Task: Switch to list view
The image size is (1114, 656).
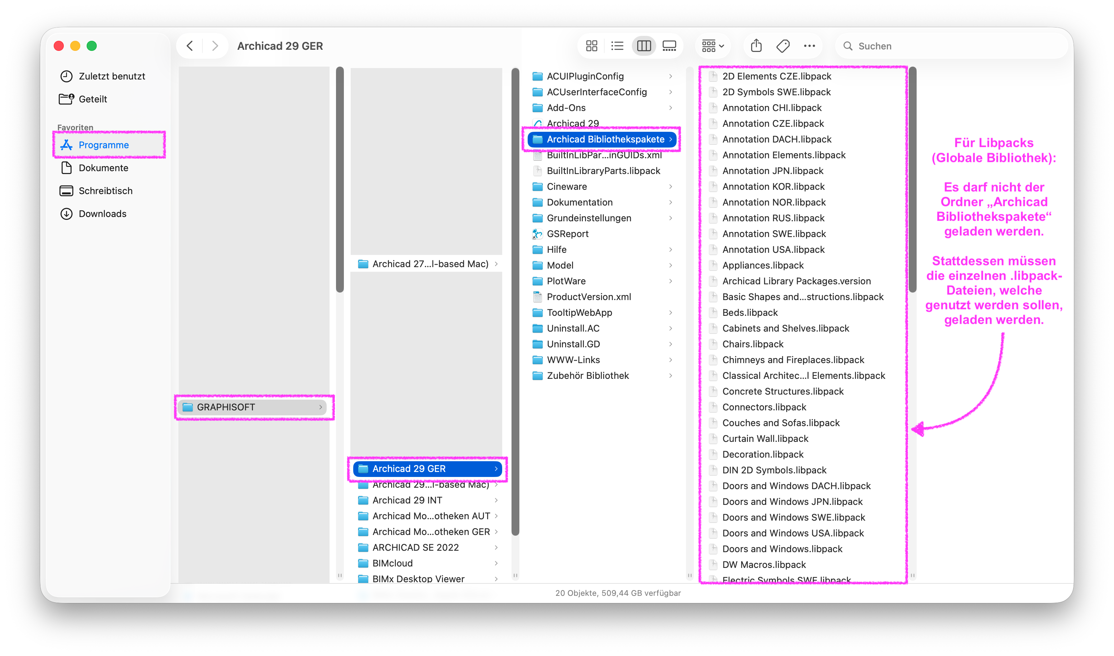Action: [617, 46]
